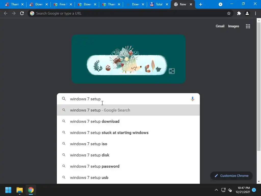Open the Images link
261x196 pixels.
(x=233, y=26)
